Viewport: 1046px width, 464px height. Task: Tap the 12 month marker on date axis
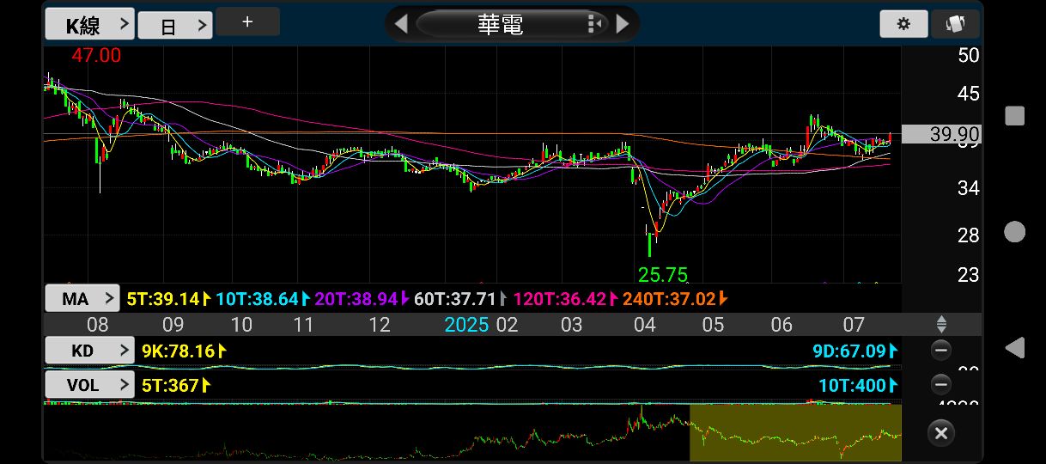380,325
